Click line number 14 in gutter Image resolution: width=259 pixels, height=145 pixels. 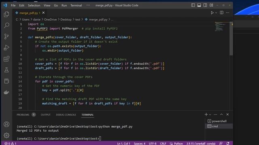pyautogui.click(x=20, y=81)
